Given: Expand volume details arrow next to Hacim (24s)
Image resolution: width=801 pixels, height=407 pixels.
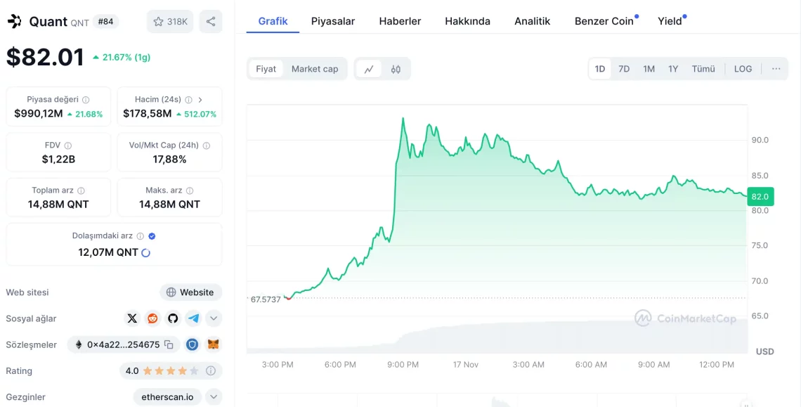Looking at the screenshot, I should (200, 100).
